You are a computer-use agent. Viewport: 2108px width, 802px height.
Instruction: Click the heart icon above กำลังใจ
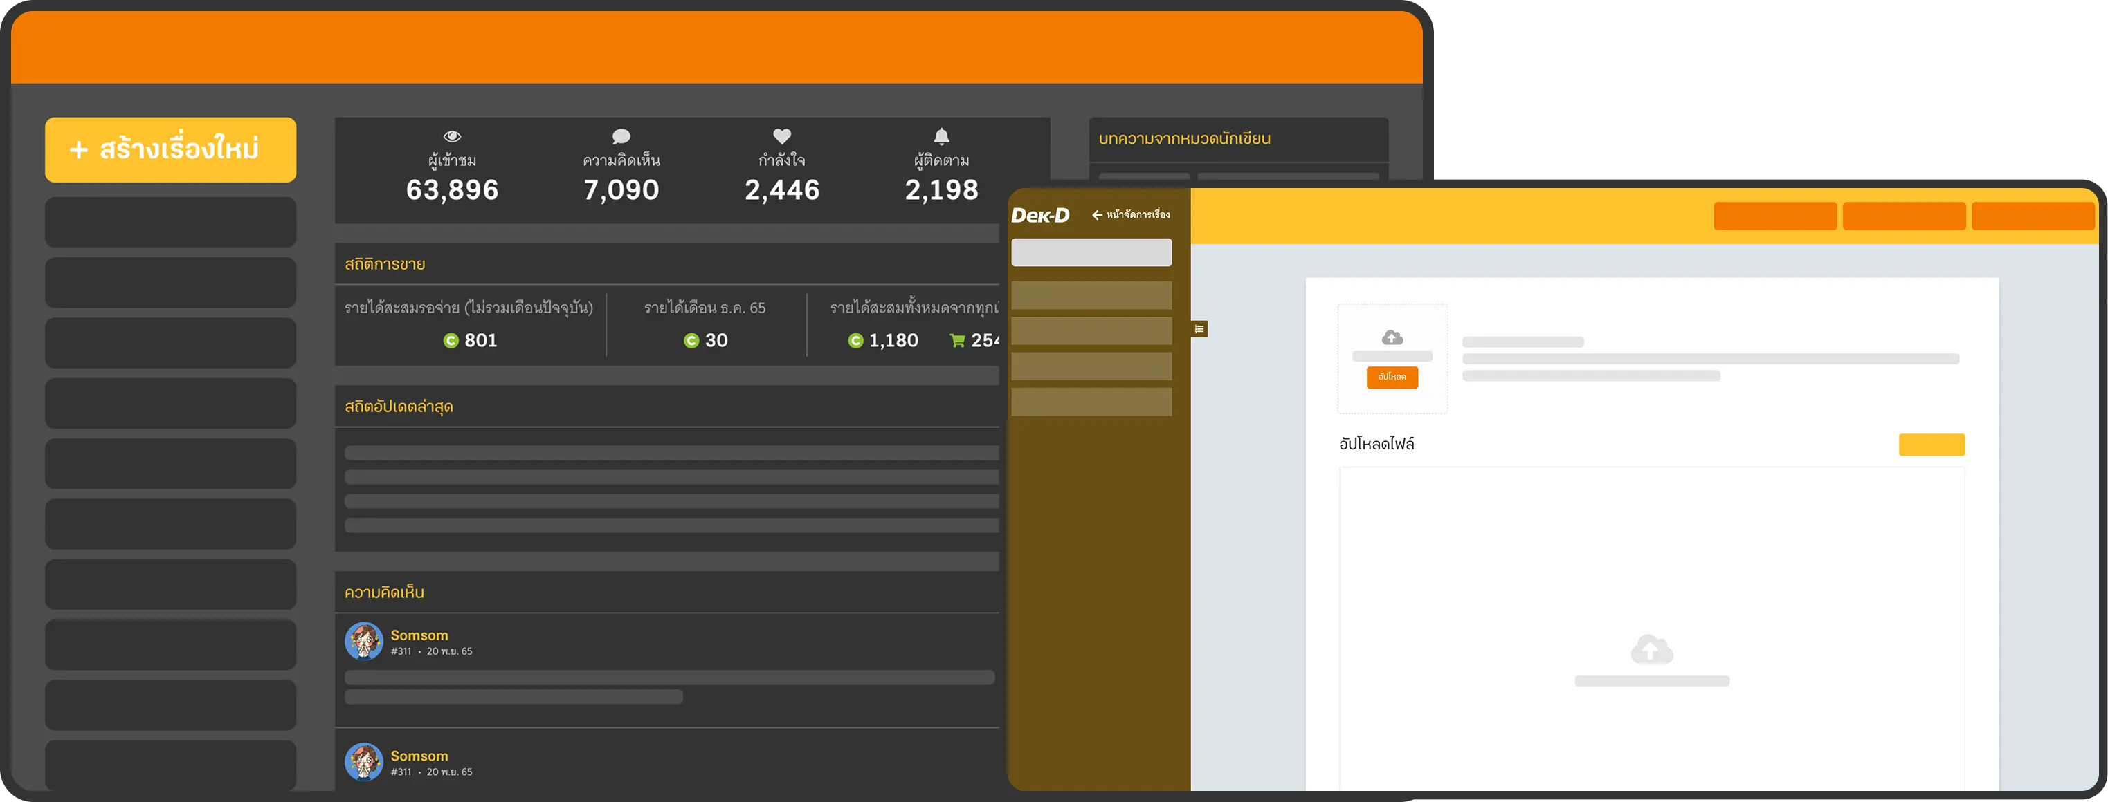(781, 136)
